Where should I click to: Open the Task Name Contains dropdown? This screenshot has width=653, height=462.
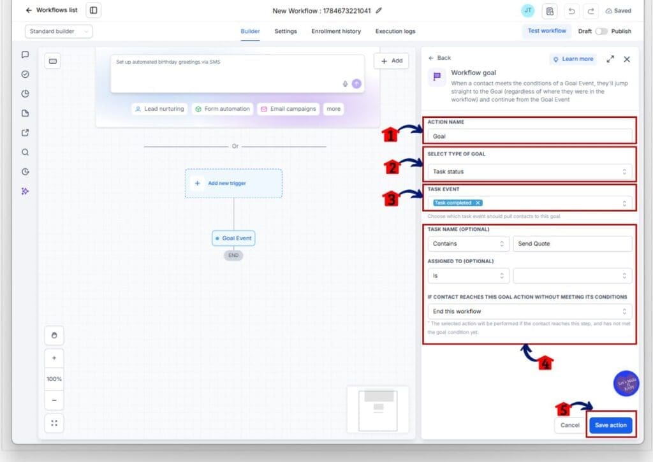[469, 244]
